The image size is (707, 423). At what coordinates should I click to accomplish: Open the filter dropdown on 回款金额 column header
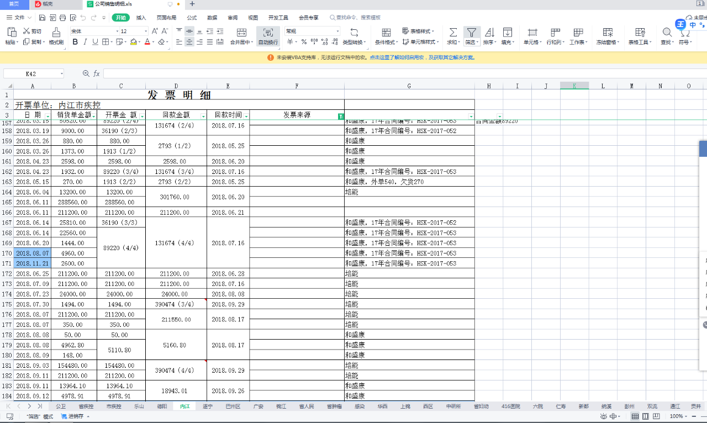pos(203,116)
